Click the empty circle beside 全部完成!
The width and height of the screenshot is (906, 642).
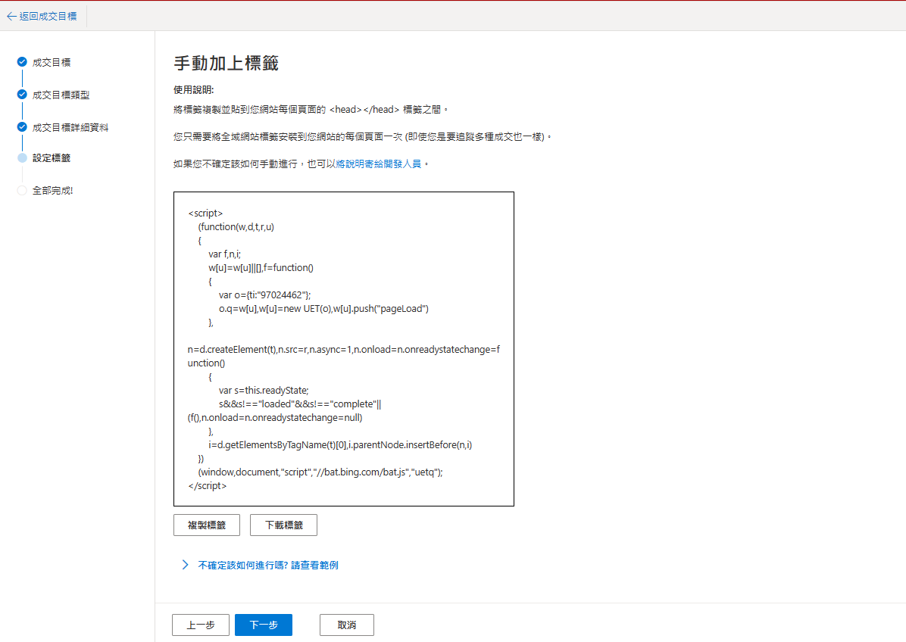click(x=22, y=191)
